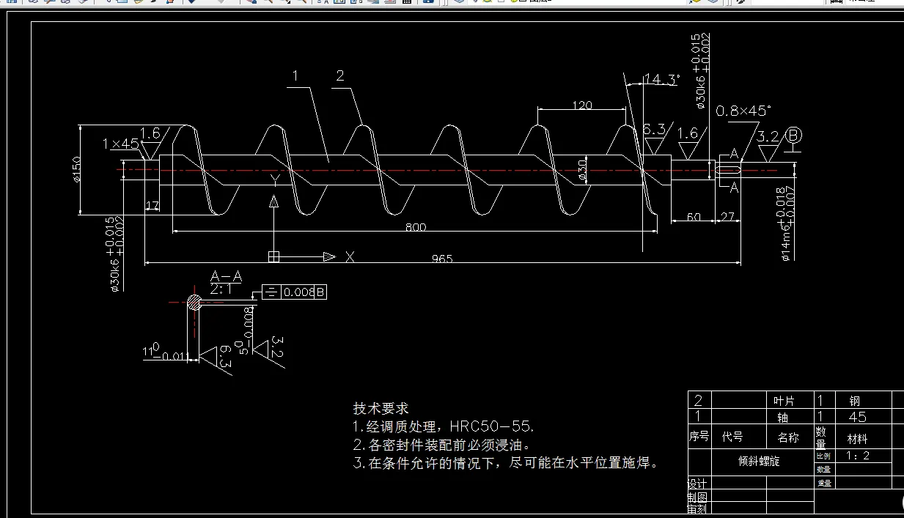Select the HRC50-55 requirement line
Image resolution: width=904 pixels, height=518 pixels.
(x=444, y=426)
